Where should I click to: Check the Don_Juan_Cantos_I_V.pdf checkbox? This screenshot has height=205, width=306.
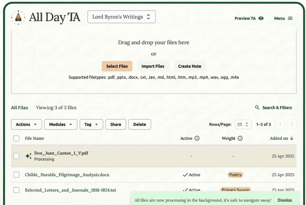(16, 156)
